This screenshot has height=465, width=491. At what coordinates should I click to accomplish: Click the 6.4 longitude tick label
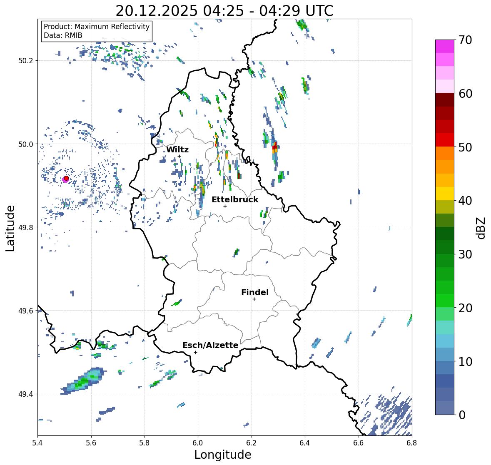[x=305, y=443]
